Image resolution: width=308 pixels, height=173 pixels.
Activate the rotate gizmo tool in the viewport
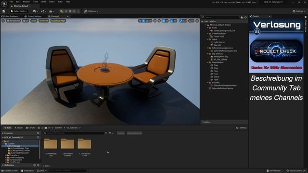coord(147,21)
